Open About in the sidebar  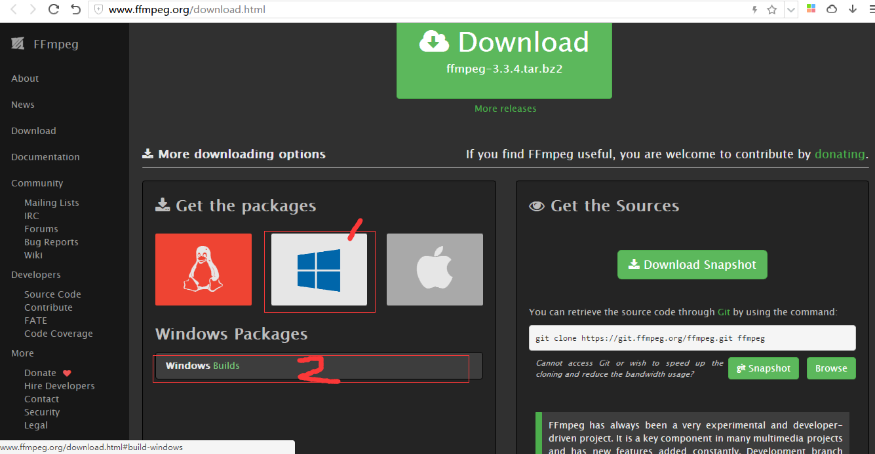tap(25, 79)
